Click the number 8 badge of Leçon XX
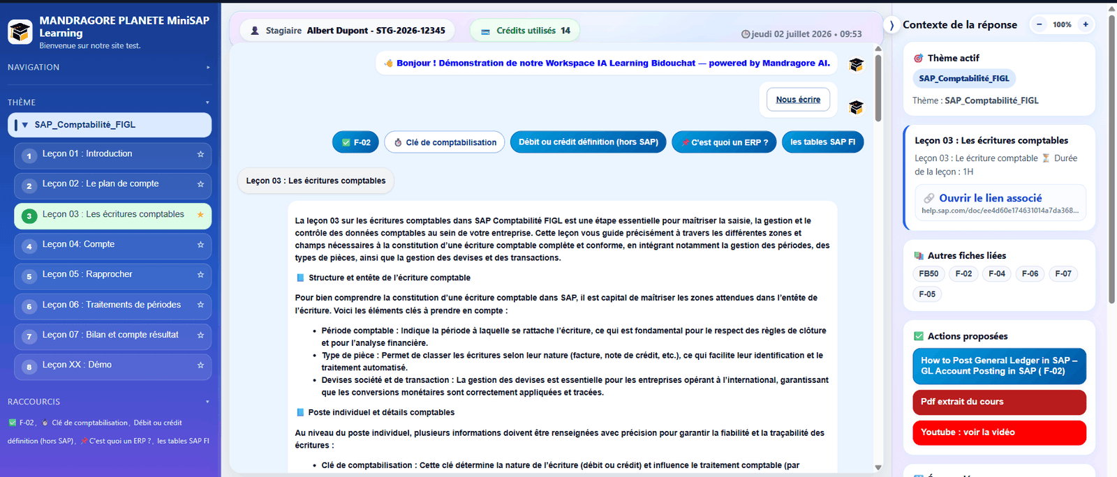This screenshot has width=1117, height=477. coord(29,367)
